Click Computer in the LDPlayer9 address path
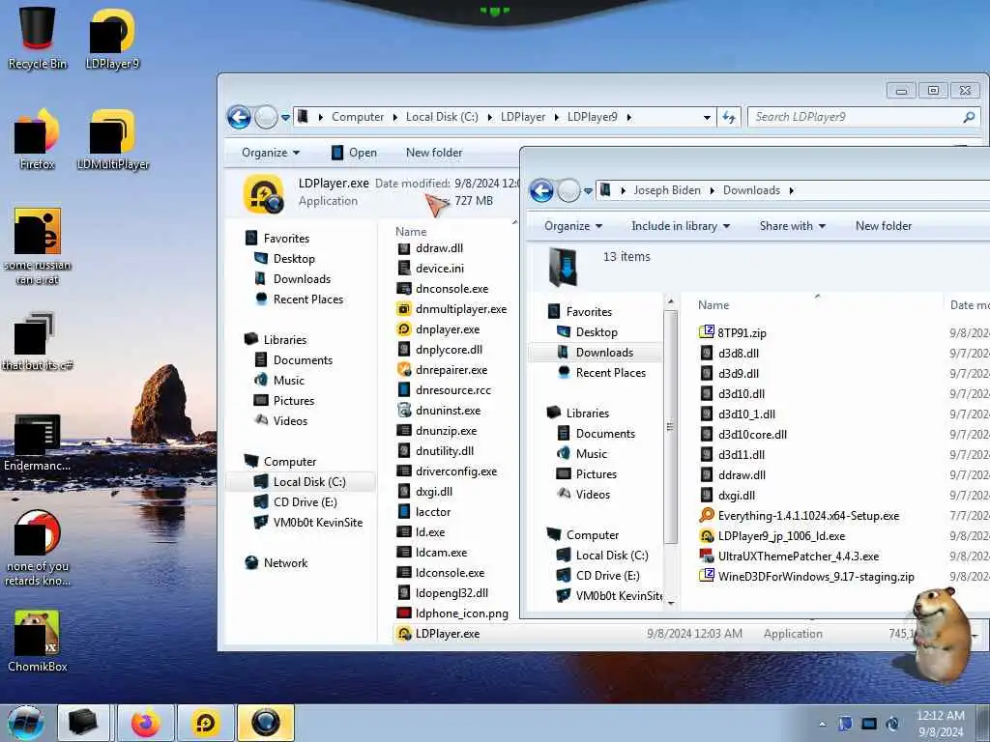The image size is (990, 742). [358, 117]
